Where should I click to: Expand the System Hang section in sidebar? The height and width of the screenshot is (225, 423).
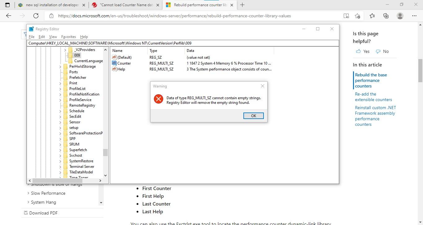[28, 202]
